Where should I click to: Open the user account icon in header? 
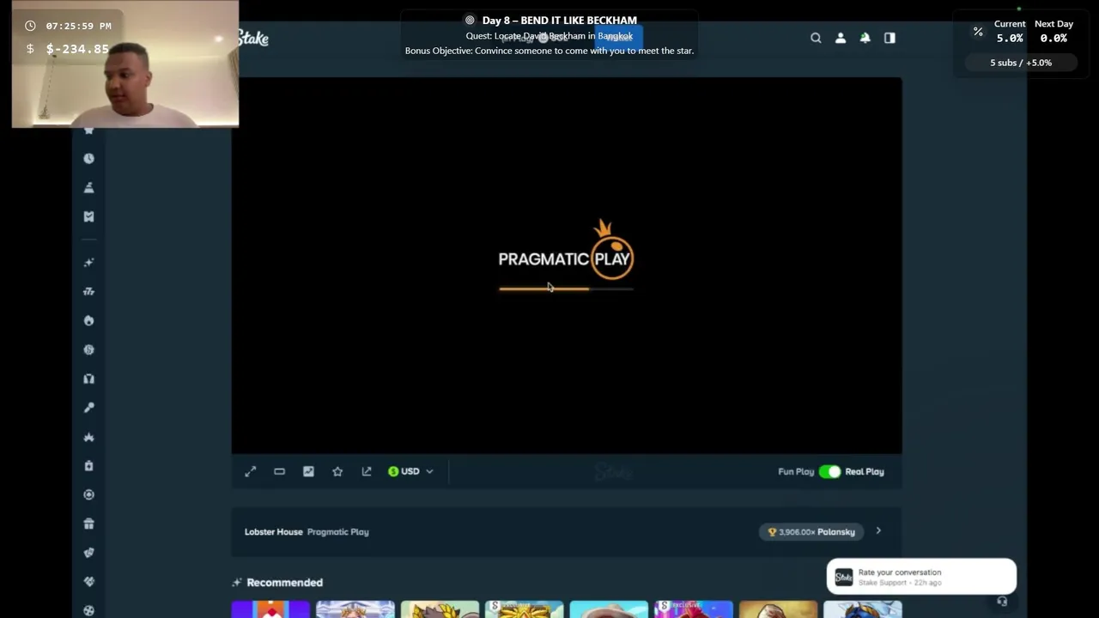point(841,38)
